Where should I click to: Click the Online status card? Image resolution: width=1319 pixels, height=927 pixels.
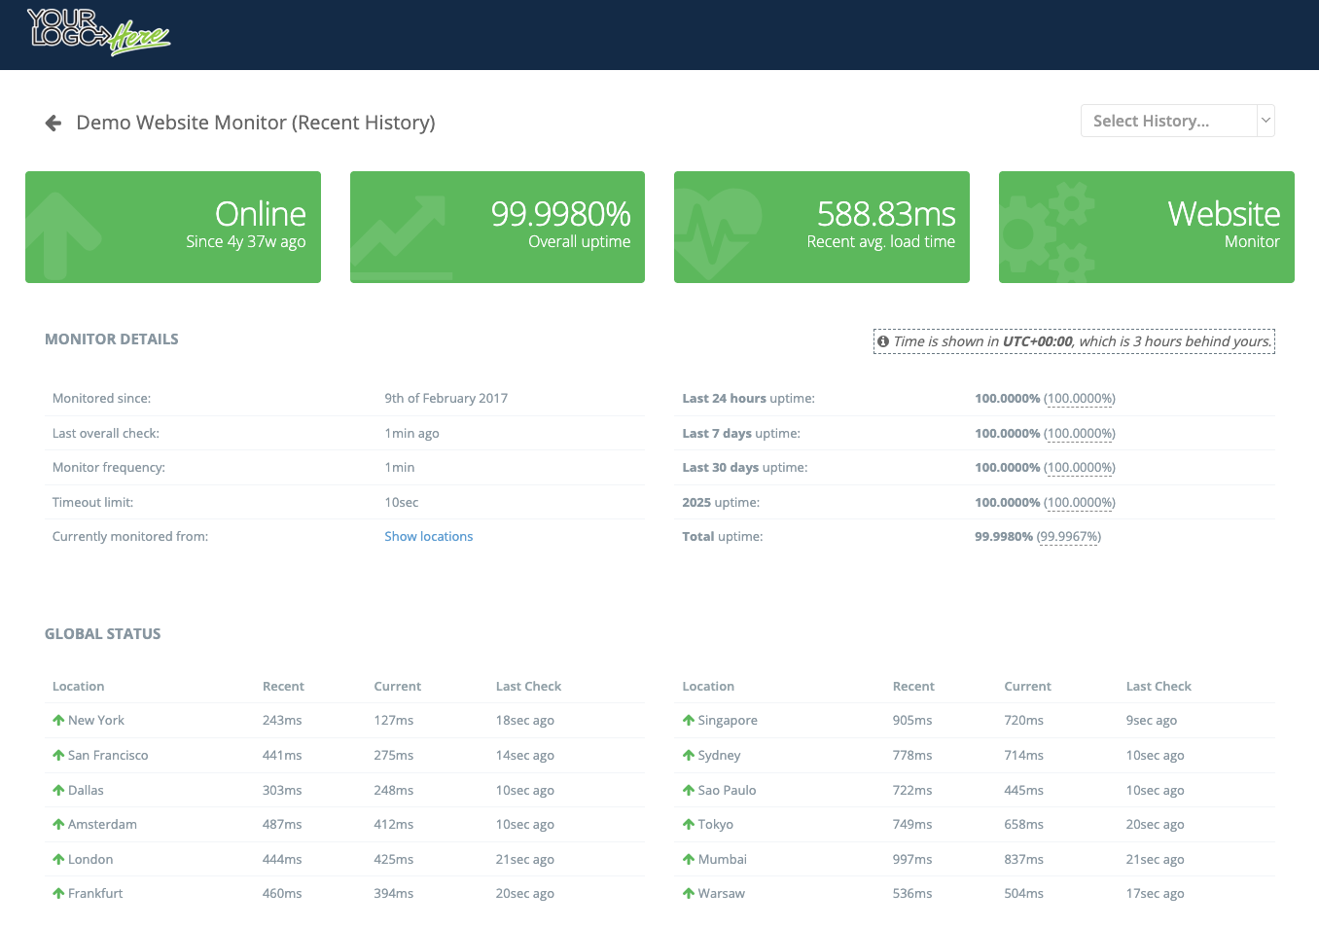click(x=173, y=228)
